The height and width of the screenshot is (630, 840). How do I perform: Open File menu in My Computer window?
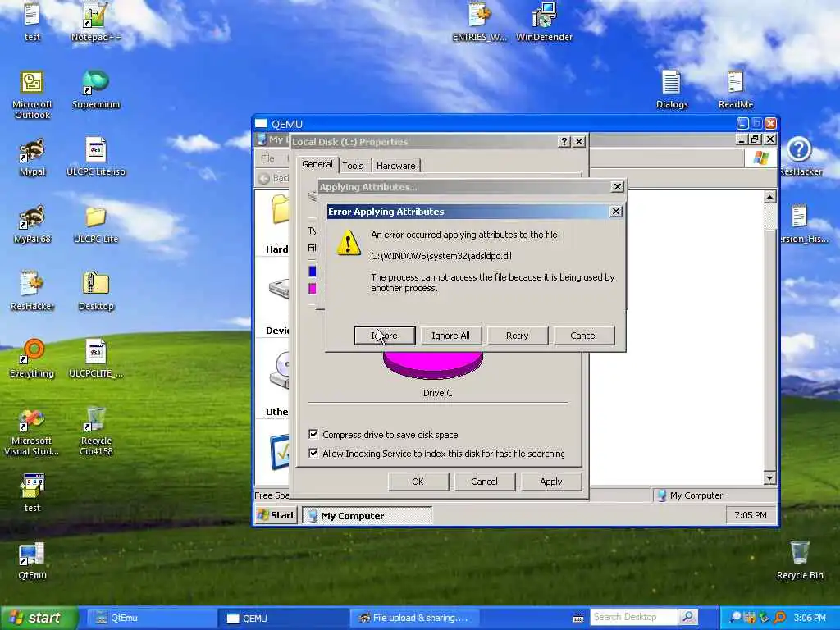coord(268,158)
